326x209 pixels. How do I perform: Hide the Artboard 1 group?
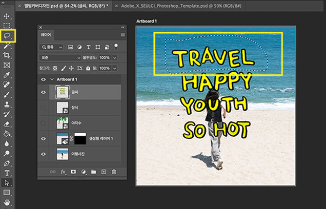(x=43, y=79)
